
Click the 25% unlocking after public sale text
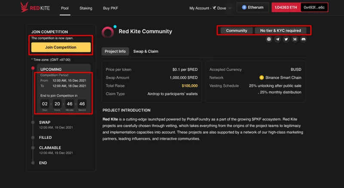275,86
